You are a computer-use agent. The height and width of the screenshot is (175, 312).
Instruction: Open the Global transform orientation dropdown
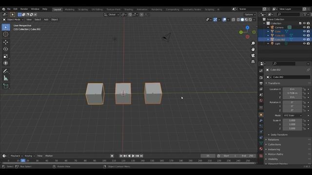coord(112,15)
